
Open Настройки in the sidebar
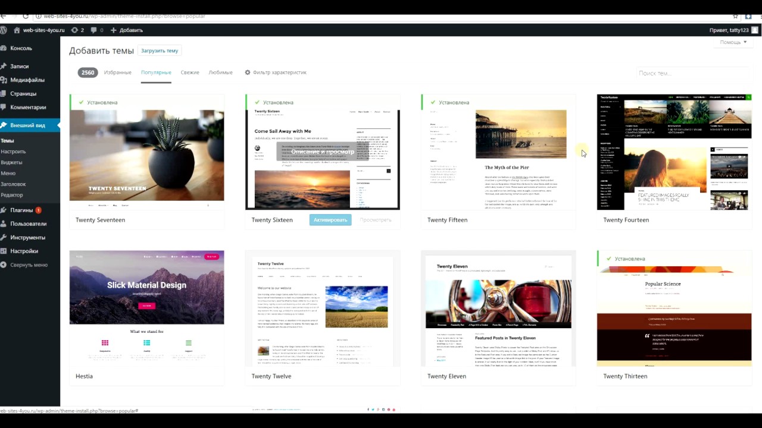click(x=24, y=251)
